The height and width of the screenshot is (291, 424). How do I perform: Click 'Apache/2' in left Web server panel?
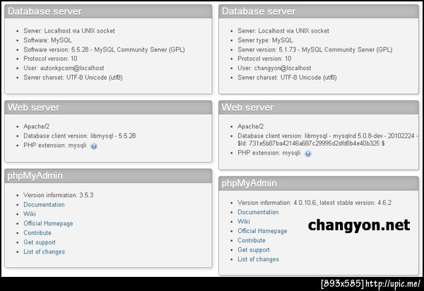[37, 126]
